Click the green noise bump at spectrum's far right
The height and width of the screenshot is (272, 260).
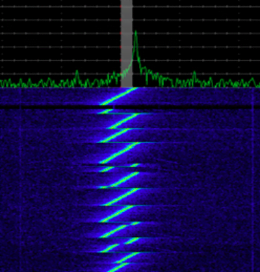click(x=252, y=82)
